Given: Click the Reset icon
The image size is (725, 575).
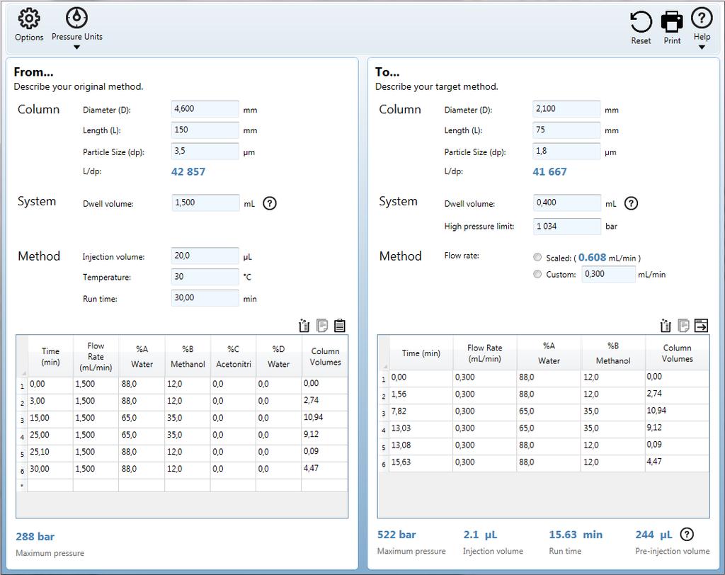Looking at the screenshot, I should [641, 22].
